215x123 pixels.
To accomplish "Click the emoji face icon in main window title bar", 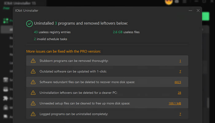I will point(169,2).
